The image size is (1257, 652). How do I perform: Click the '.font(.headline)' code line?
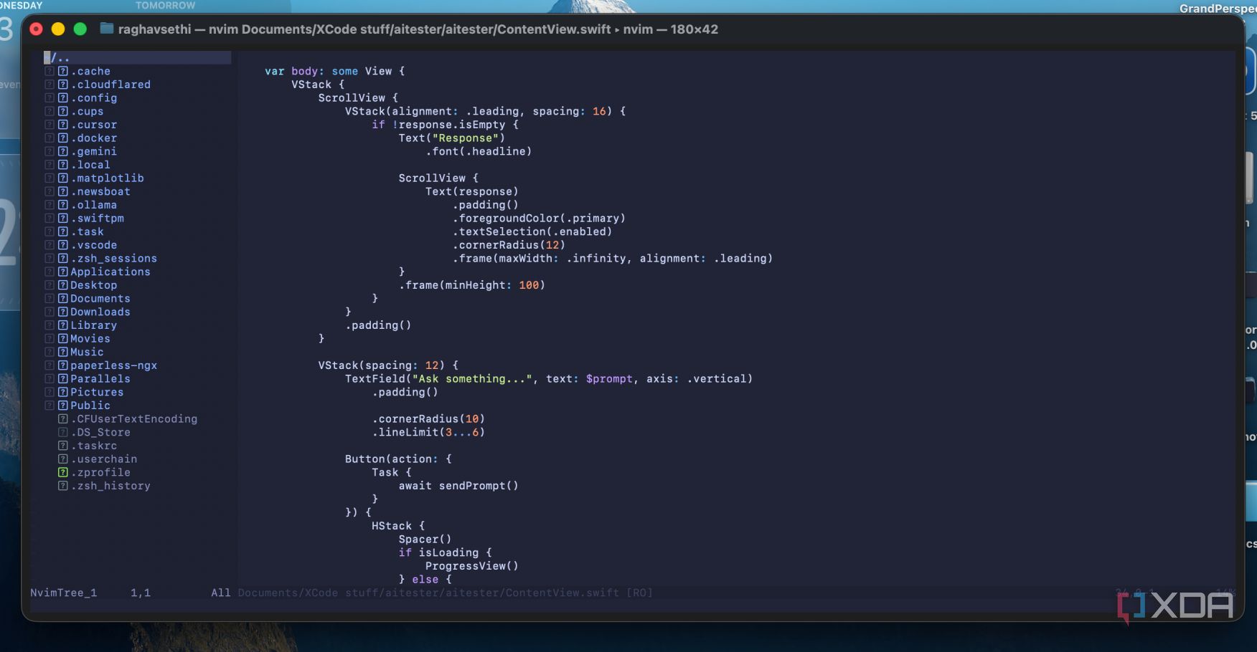pos(479,151)
